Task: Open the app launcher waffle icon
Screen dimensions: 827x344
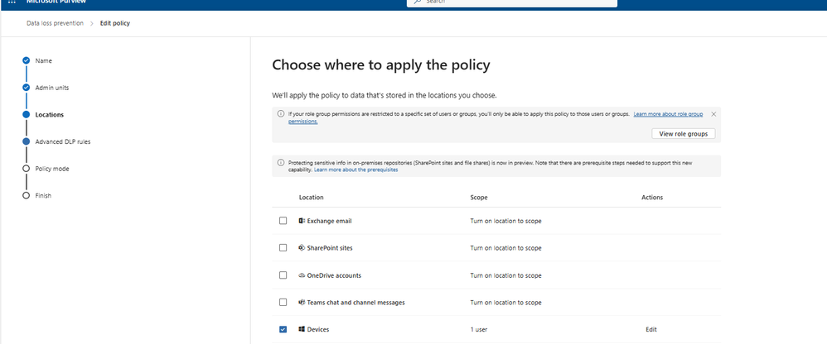Action: point(12,2)
